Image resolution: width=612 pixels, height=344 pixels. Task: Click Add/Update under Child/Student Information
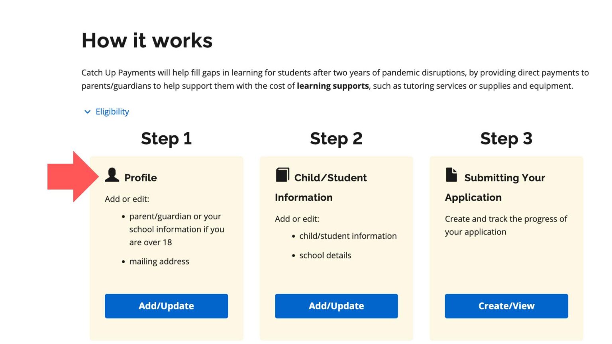[x=336, y=306]
